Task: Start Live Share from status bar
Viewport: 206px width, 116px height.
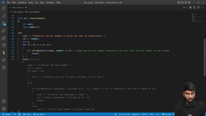Action: [39, 114]
